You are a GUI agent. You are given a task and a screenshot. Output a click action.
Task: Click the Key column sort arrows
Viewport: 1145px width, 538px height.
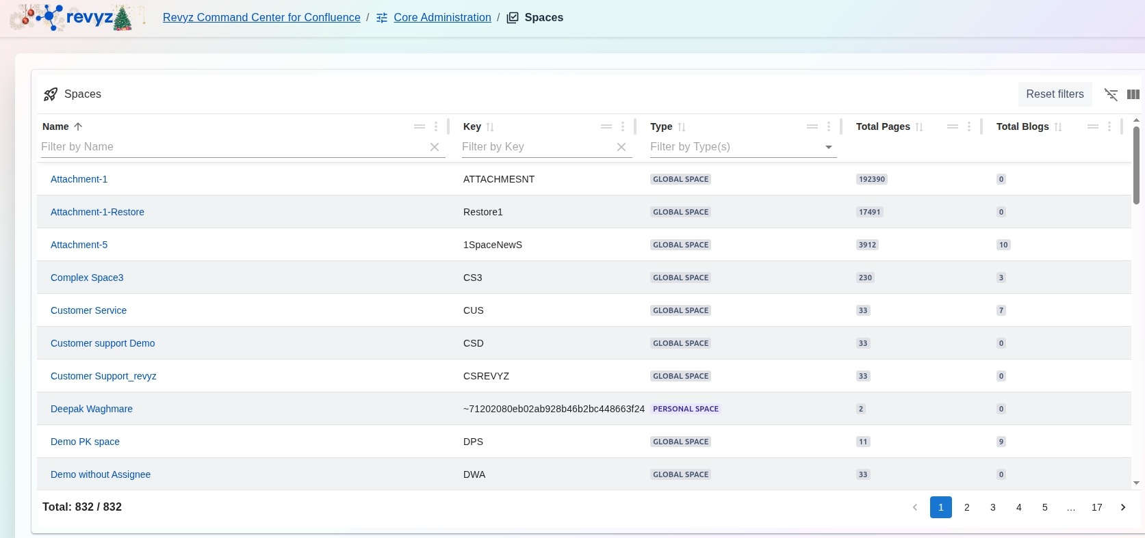tap(490, 127)
